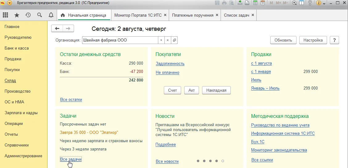Open the Продажи sidebar section
The width and height of the screenshot is (348, 168).
click(13, 59)
